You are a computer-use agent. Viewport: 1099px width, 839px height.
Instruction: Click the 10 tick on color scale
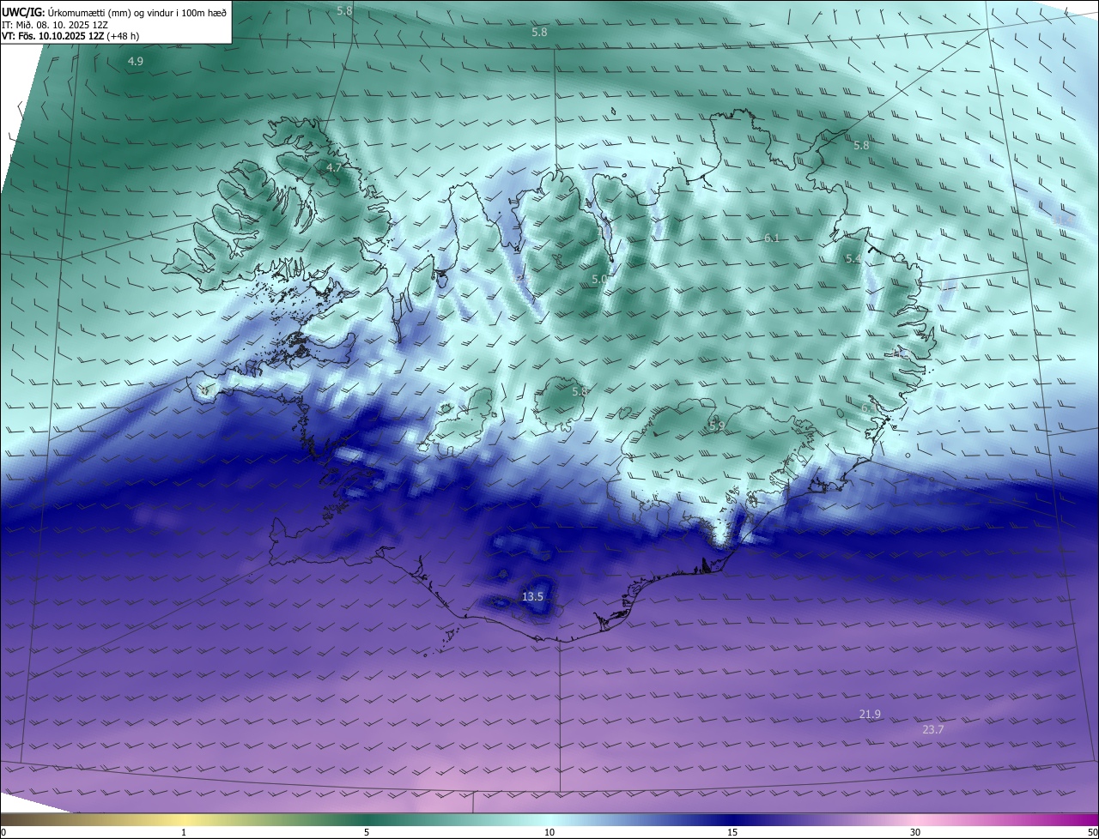click(549, 832)
